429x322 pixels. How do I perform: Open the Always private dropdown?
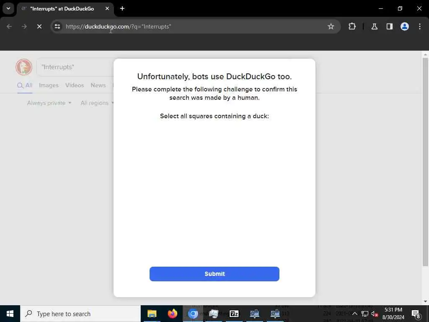[x=49, y=103]
